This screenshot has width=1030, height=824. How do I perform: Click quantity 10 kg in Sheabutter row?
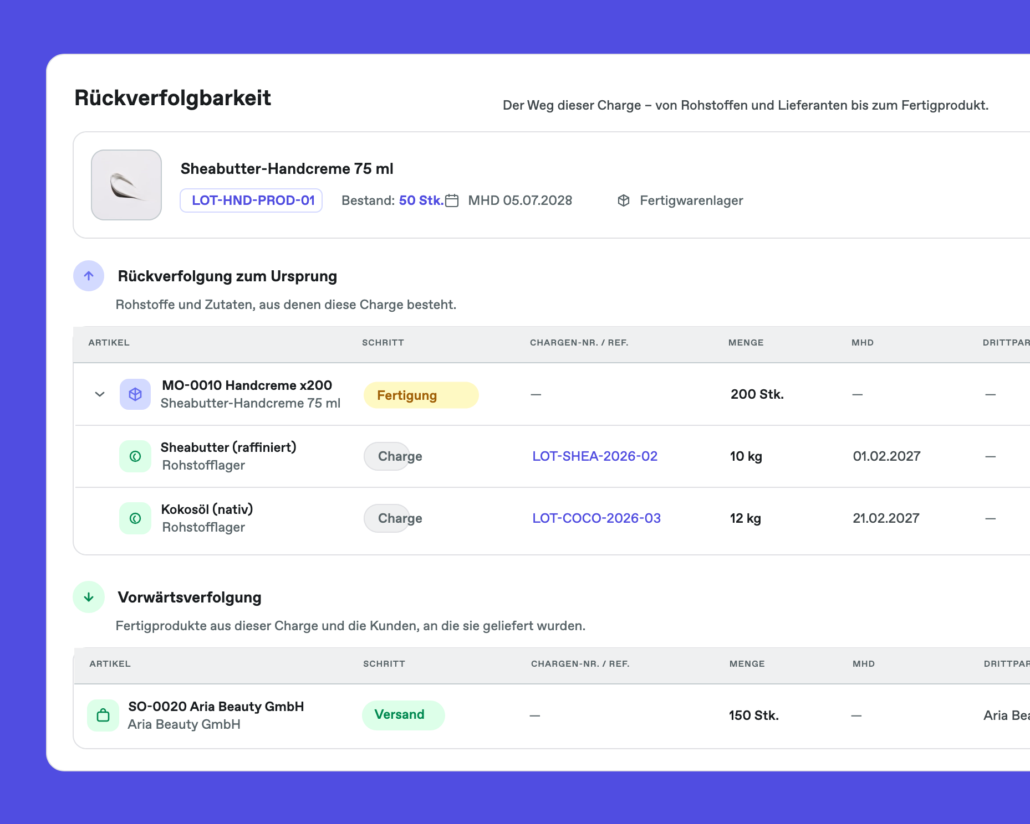pos(746,456)
